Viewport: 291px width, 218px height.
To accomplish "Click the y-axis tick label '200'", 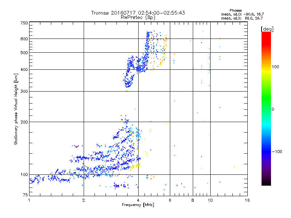I will (24, 122).
